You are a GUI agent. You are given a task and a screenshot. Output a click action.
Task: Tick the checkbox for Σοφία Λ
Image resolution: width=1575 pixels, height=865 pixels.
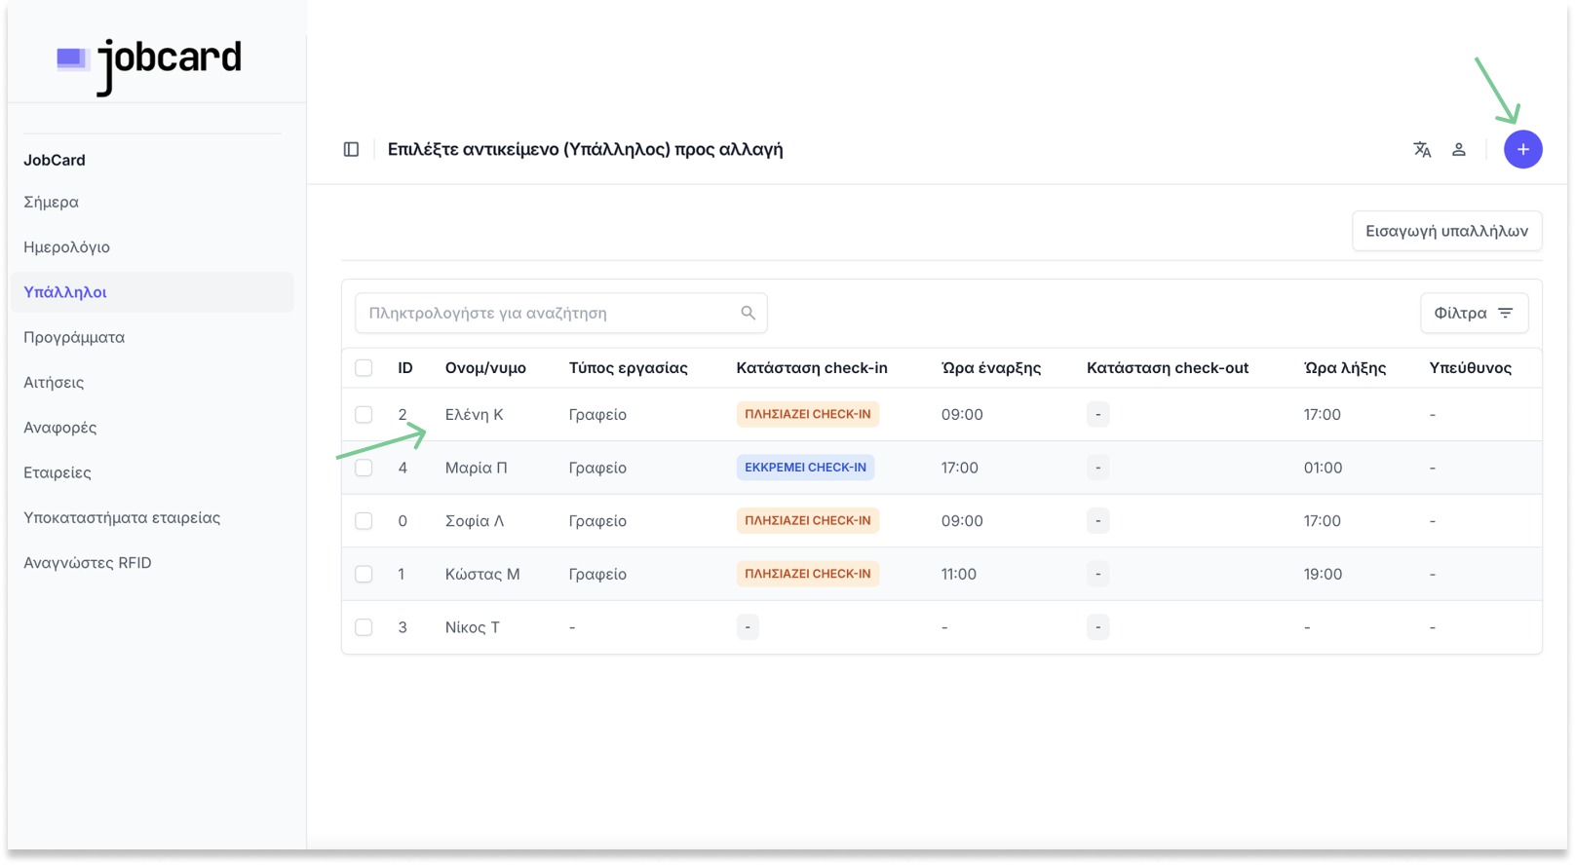(x=364, y=521)
